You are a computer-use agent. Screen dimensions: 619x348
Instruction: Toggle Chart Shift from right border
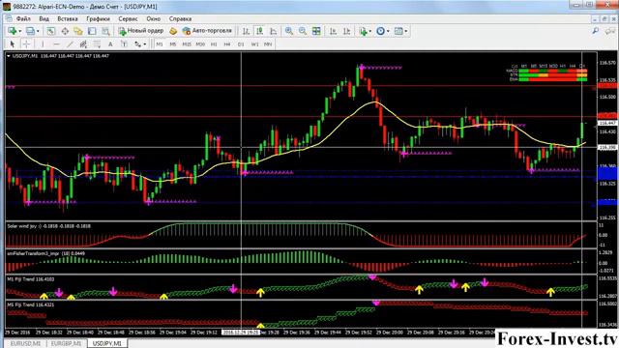tap(346, 31)
